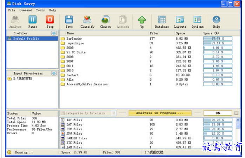Click the Analysis in Progress bar
Screen dimensions: 245x158
coord(160,113)
